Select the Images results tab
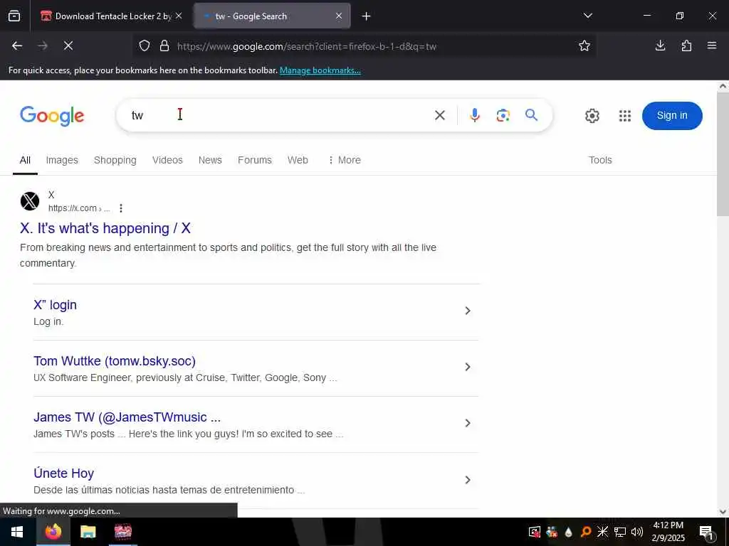 (62, 160)
